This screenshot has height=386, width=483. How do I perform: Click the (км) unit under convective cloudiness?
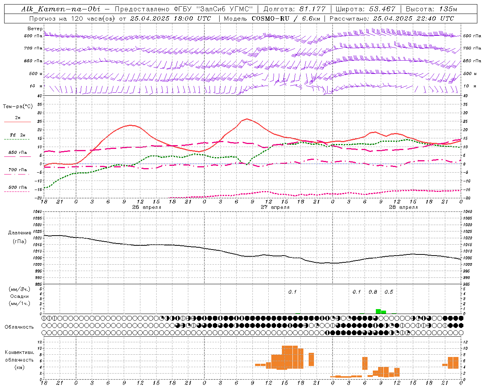19,367
